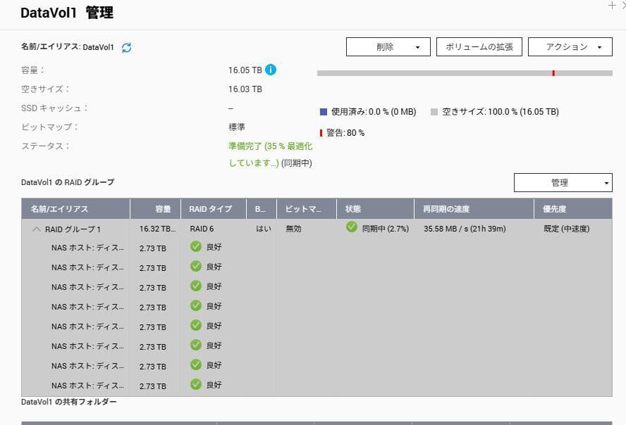
Task: Open the 管理 dropdown above the RAID table
Action: click(x=563, y=182)
